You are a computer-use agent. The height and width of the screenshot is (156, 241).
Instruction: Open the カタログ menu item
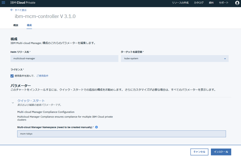(x=199, y=3)
